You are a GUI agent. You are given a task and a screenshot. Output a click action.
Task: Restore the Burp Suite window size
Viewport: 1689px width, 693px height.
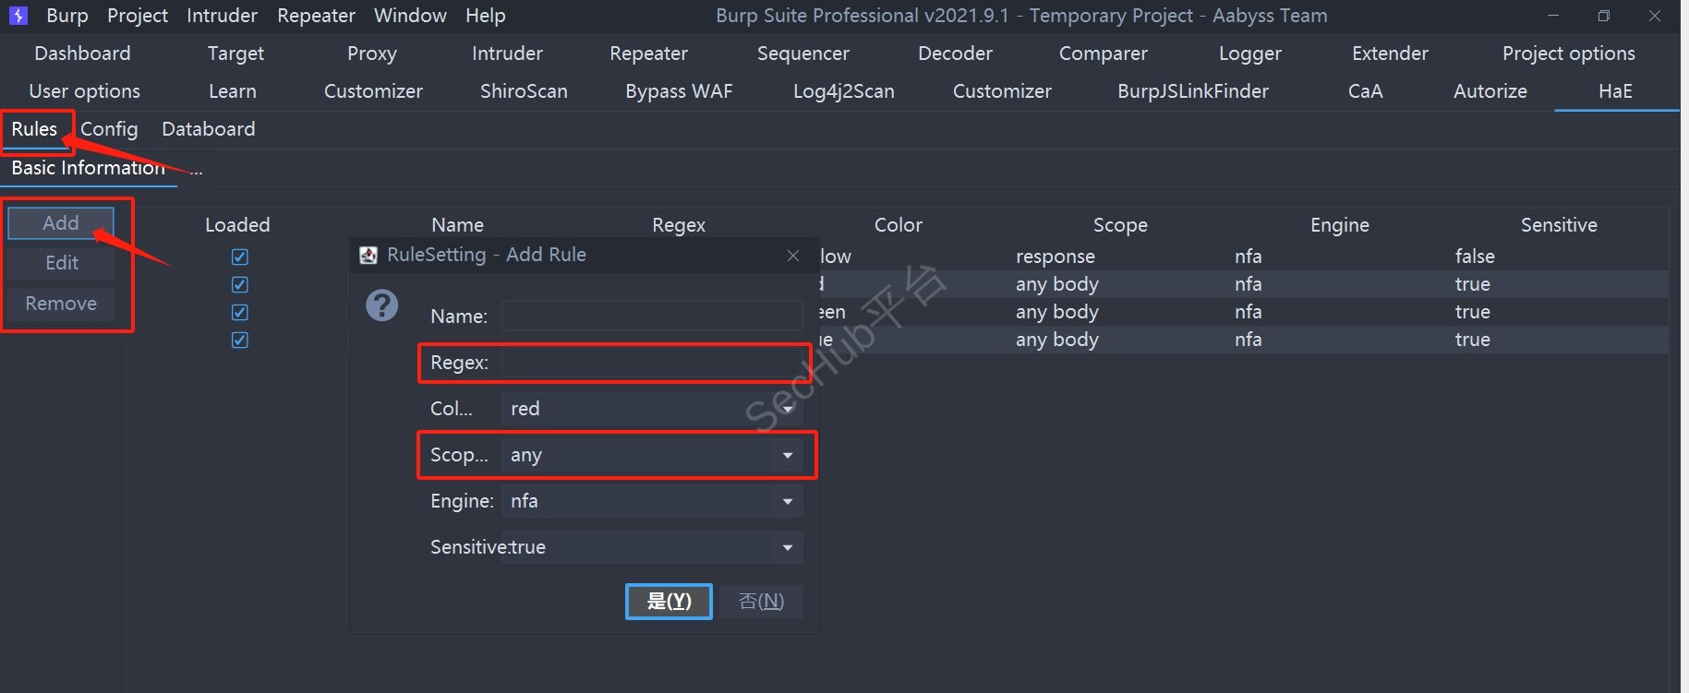point(1603,16)
